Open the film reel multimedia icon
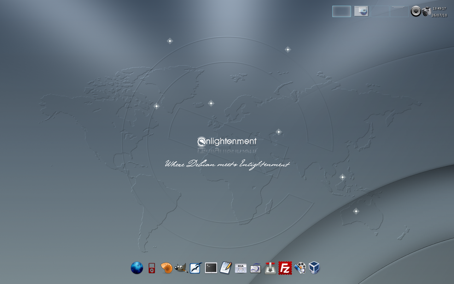The width and height of the screenshot is (454, 284). 300,268
